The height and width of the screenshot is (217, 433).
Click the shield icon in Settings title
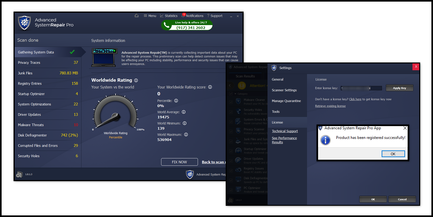tap(274, 68)
